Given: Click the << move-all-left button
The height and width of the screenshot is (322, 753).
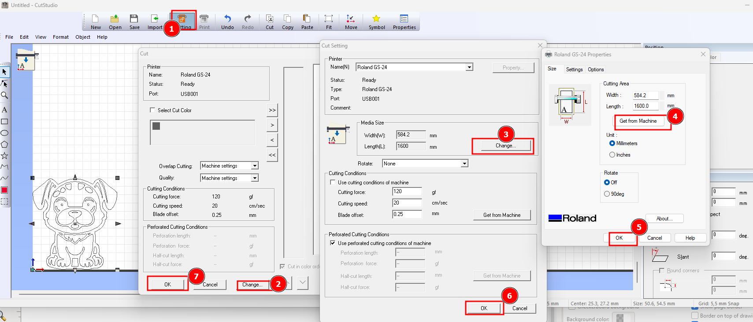Looking at the screenshot, I should pyautogui.click(x=272, y=155).
